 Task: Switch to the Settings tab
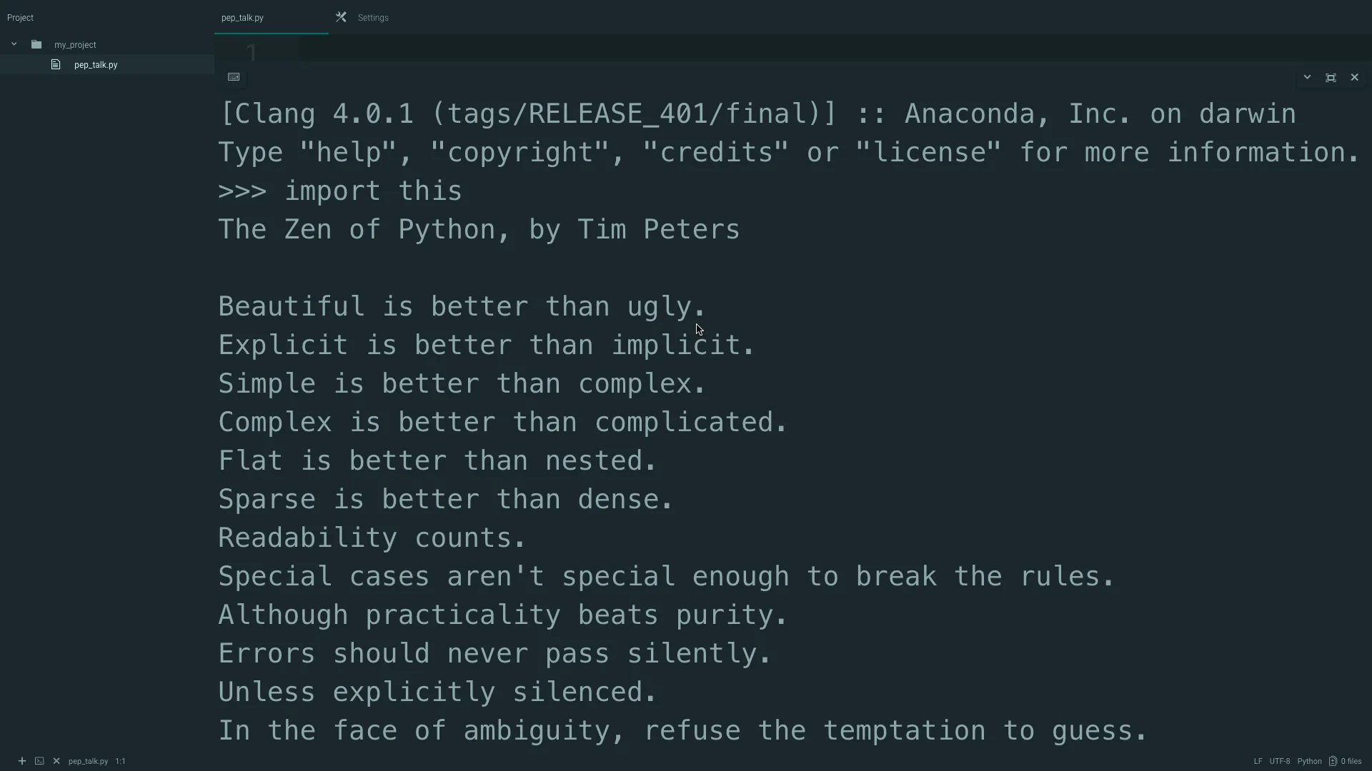click(373, 18)
